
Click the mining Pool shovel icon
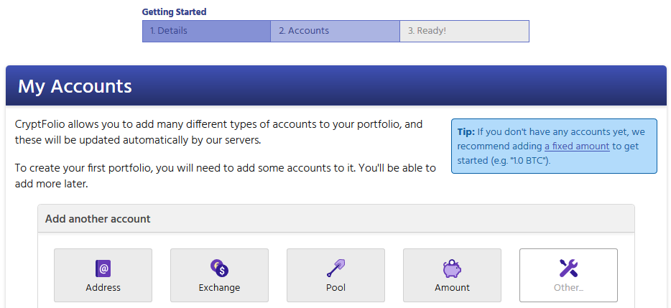coord(335,269)
